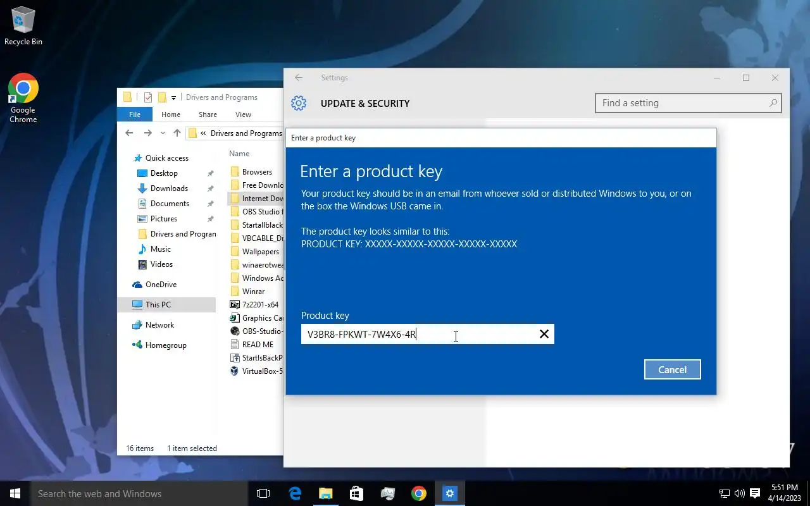Open the volume control in system tray
The image size is (810, 506).
pos(740,493)
